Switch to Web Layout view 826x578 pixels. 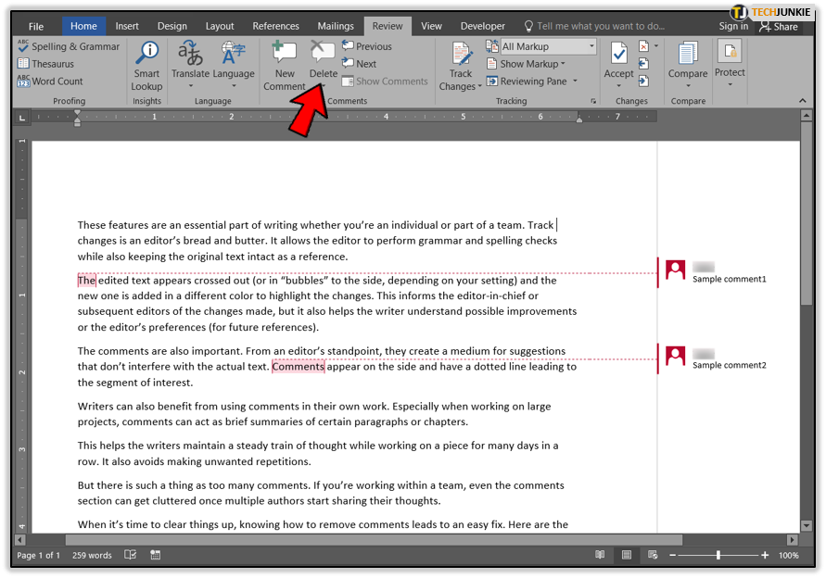pos(653,555)
